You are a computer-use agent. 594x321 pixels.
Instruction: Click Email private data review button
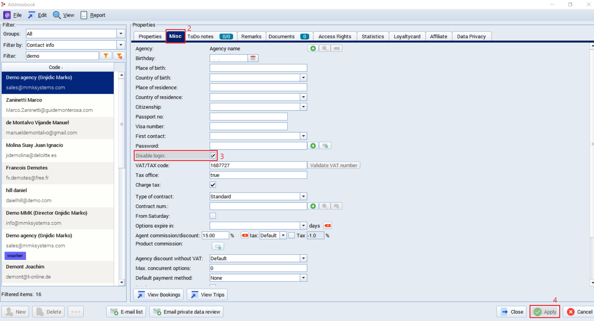click(186, 312)
